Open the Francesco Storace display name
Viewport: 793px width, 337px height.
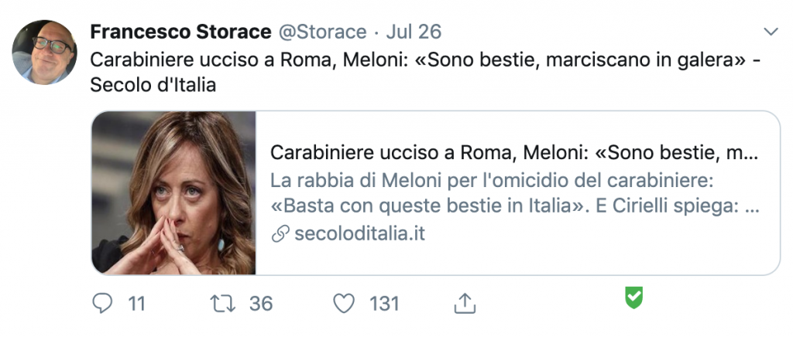click(180, 32)
